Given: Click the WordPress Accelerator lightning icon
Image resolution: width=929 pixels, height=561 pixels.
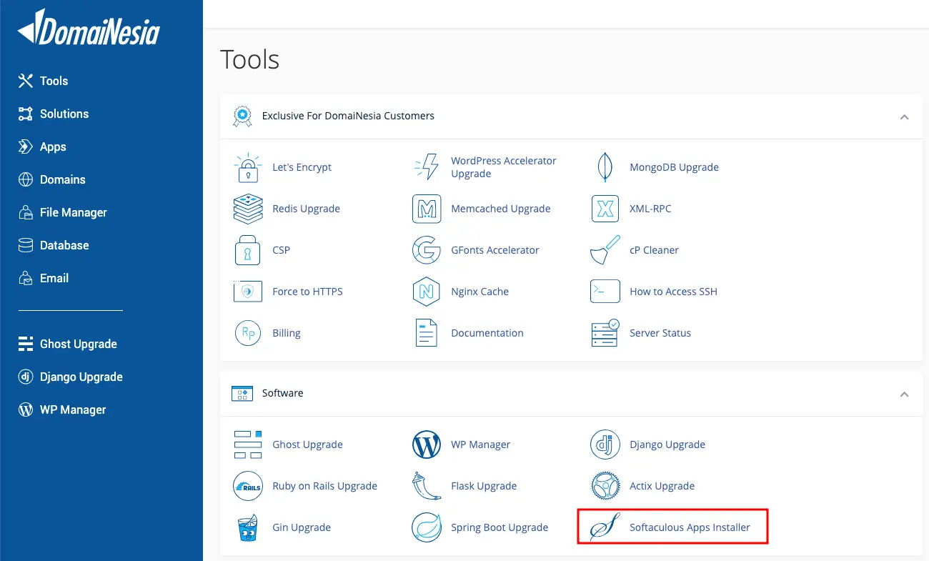Looking at the screenshot, I should coord(427,167).
